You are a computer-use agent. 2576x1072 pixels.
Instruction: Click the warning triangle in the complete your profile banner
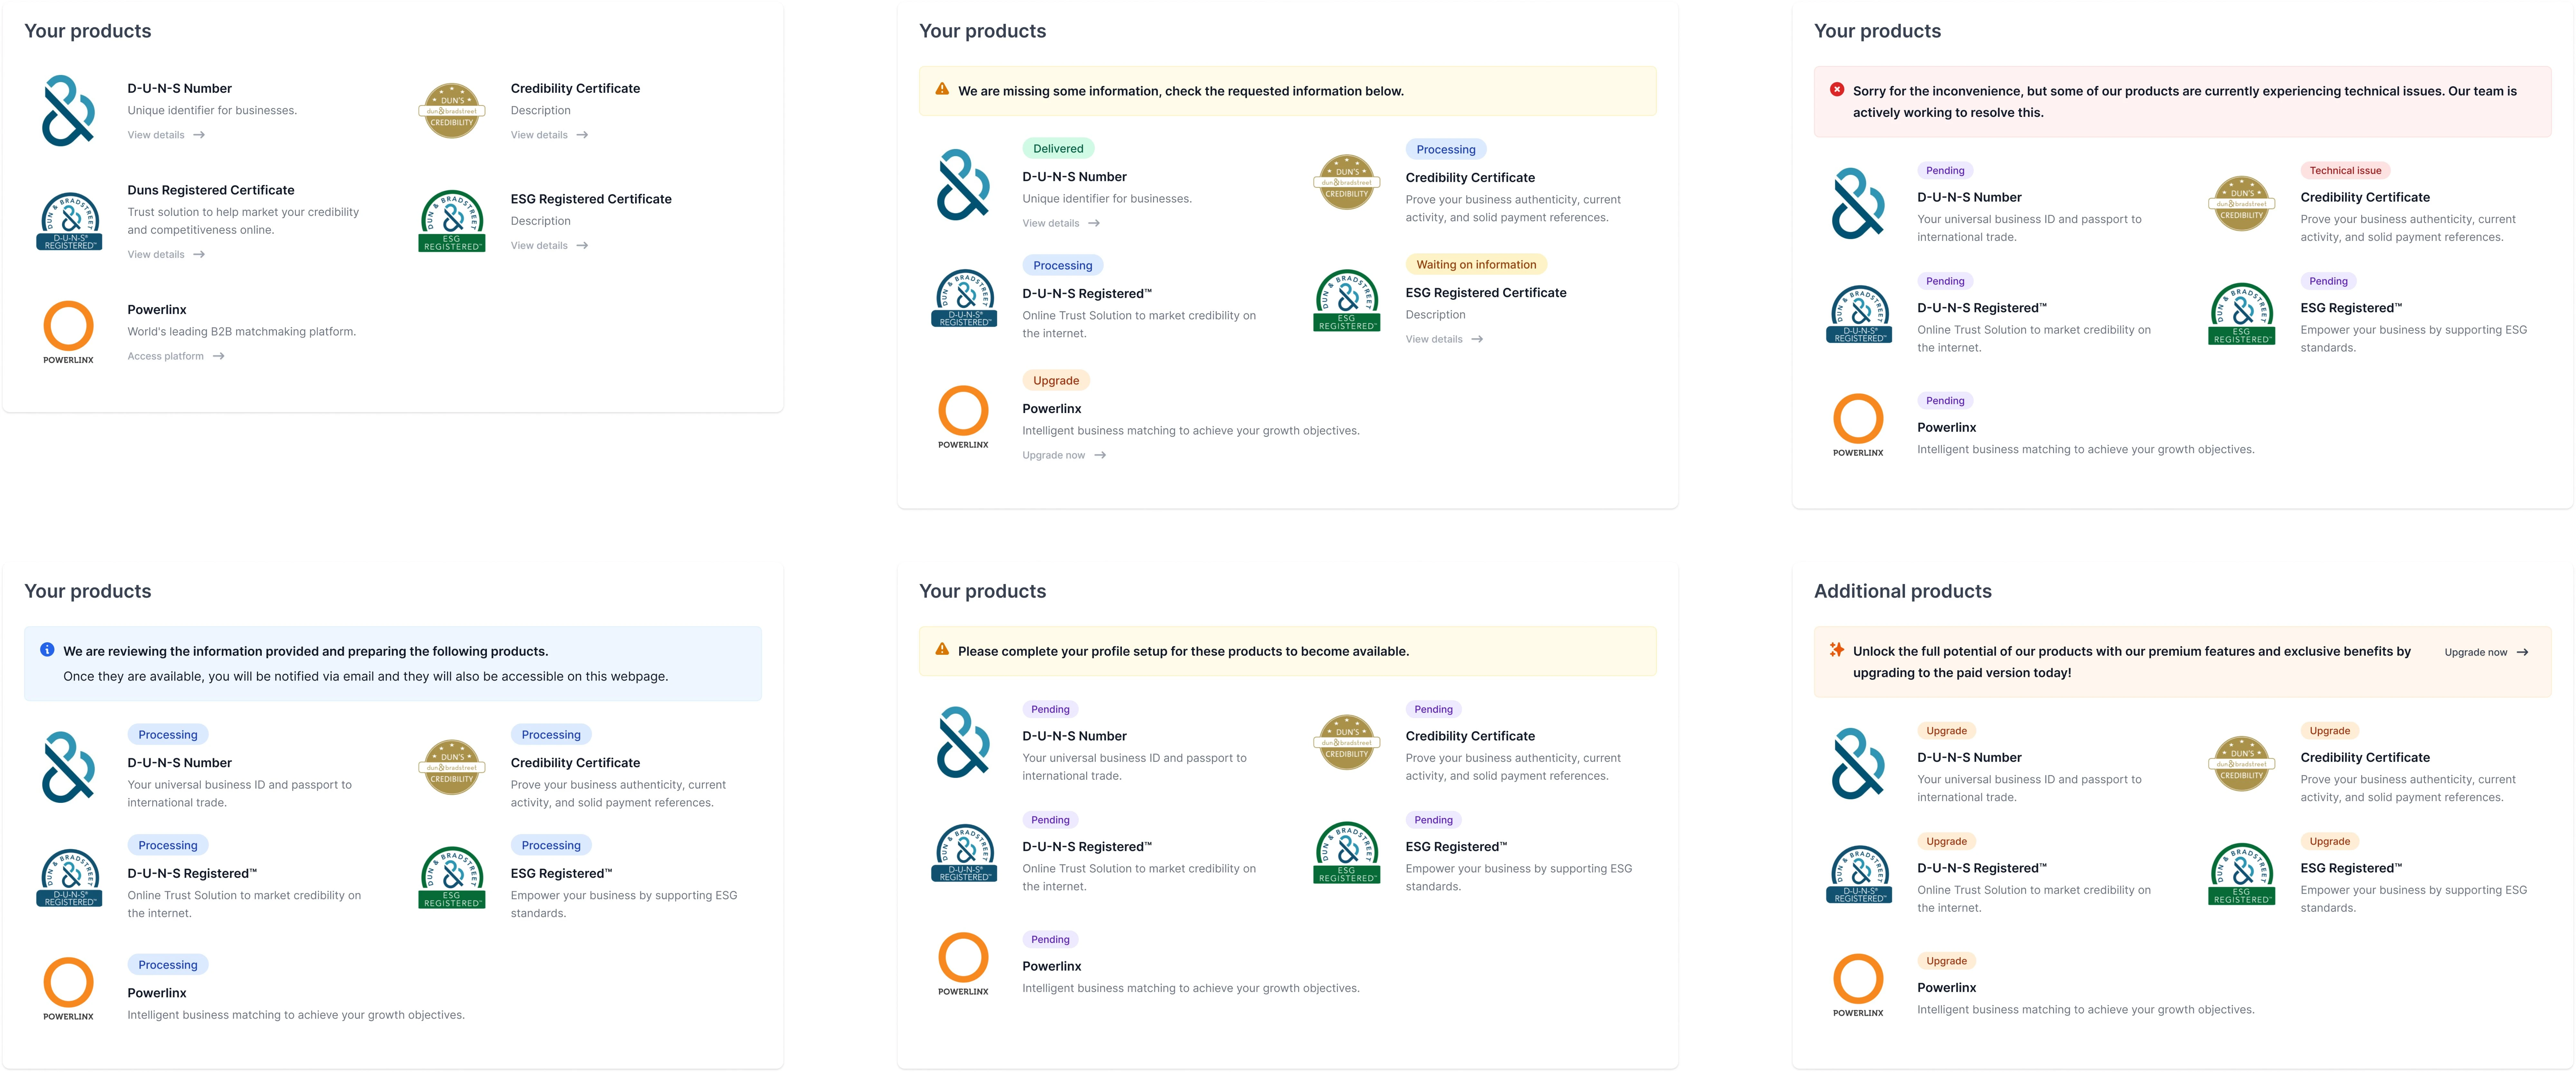942,649
